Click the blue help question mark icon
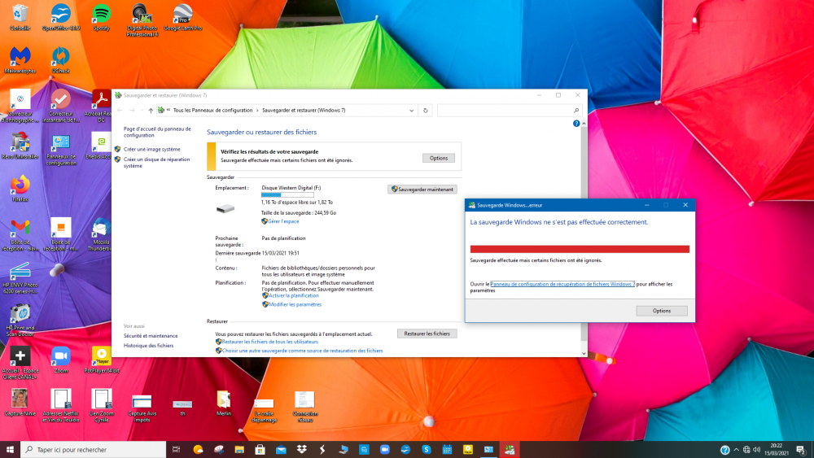 click(x=576, y=124)
